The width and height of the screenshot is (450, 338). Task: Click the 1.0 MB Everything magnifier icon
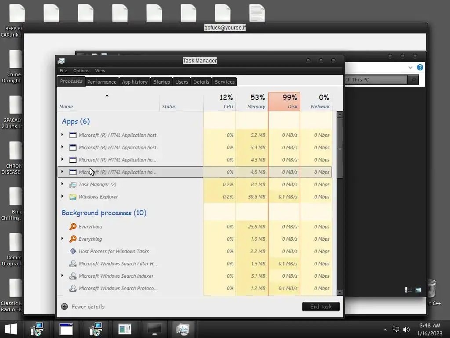pos(73,239)
